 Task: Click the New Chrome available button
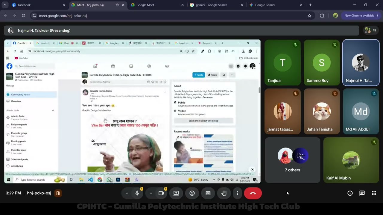pyautogui.click(x=361, y=16)
